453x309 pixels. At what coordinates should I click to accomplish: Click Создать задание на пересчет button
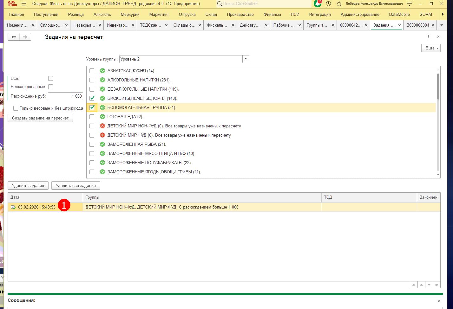40,118
